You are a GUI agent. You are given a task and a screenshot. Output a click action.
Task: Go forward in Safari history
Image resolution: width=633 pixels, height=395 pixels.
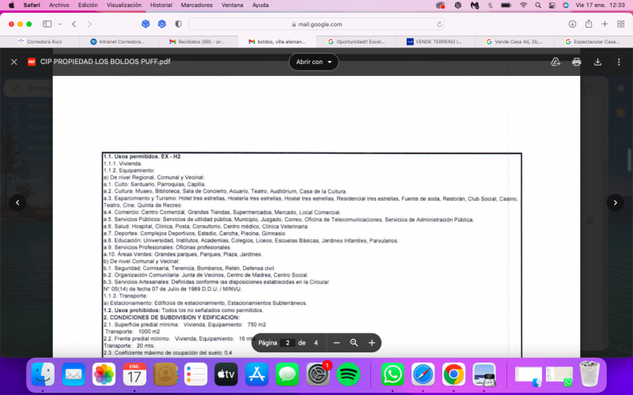tap(89, 24)
